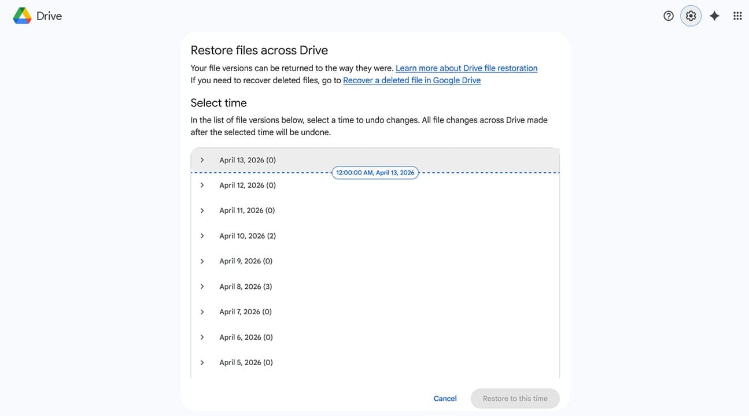
Task: Open the Google apps grid
Action: 737,15
